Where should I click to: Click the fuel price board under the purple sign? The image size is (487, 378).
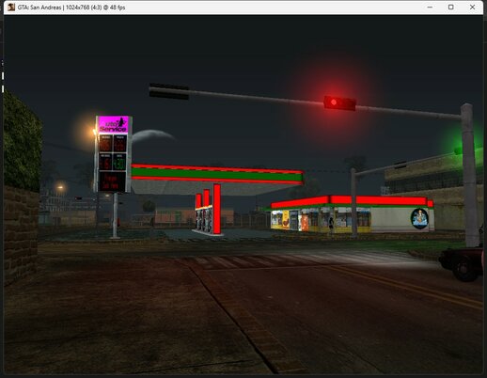pos(113,163)
